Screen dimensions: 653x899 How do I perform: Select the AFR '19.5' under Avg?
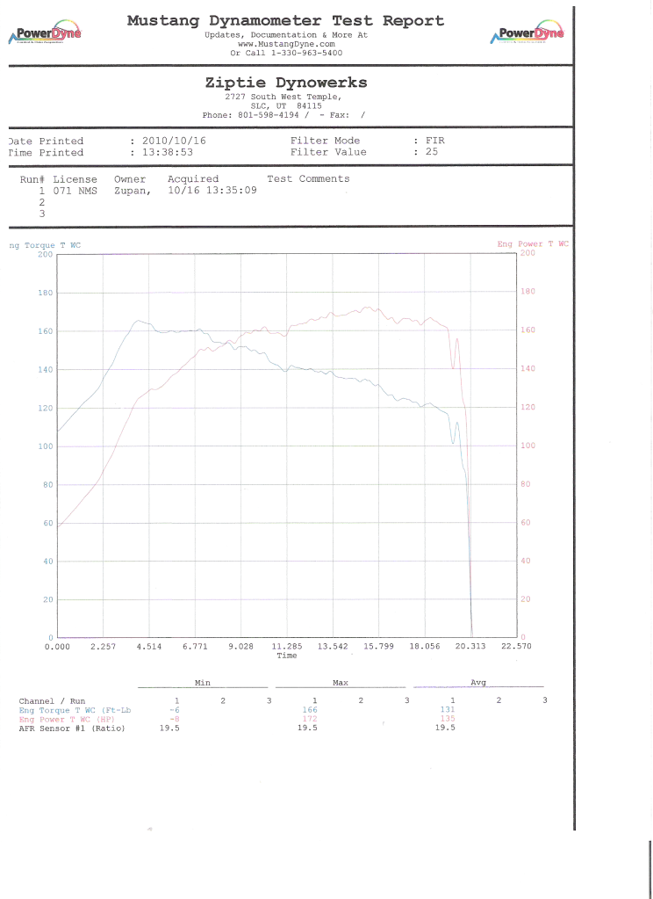445,729
